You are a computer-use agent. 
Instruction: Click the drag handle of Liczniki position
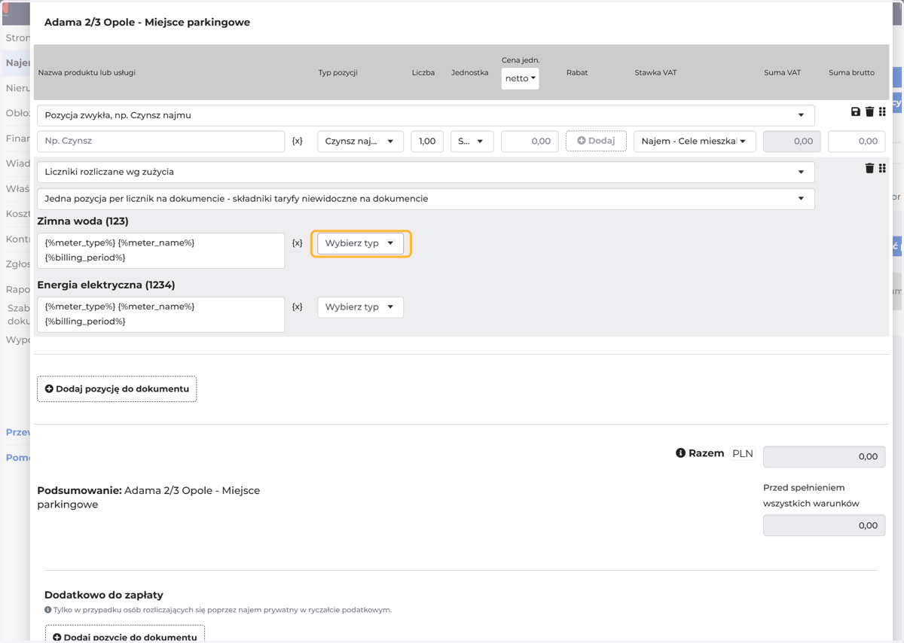coord(882,169)
